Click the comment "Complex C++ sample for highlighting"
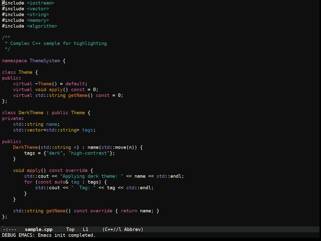The height and width of the screenshot is (241, 321). pyautogui.click(x=58, y=43)
